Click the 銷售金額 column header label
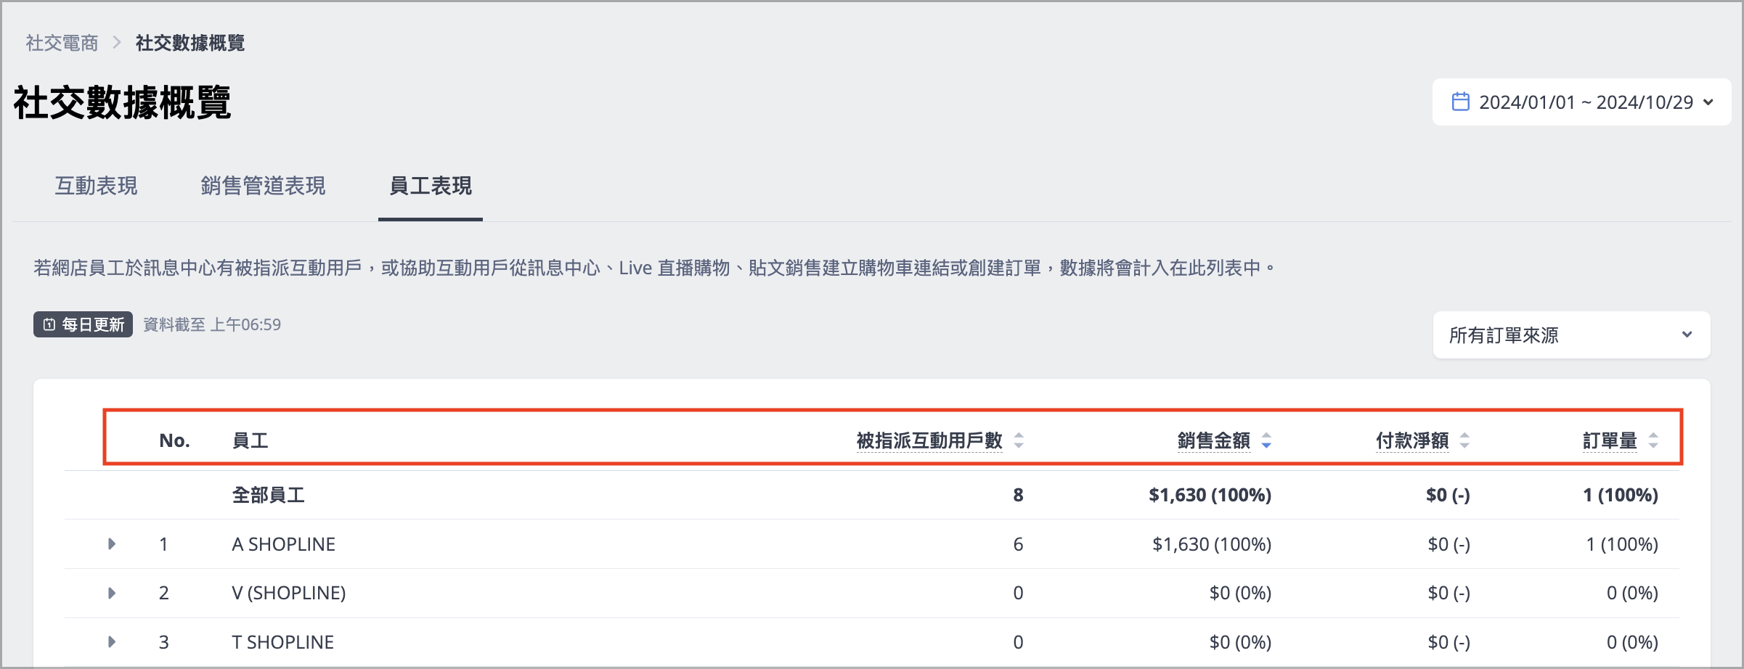This screenshot has width=1744, height=669. point(1213,440)
